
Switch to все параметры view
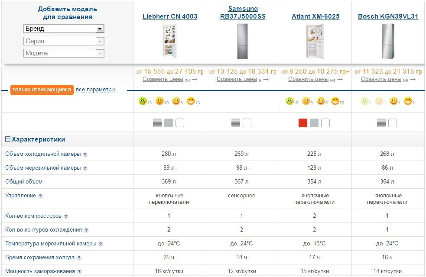click(95, 90)
